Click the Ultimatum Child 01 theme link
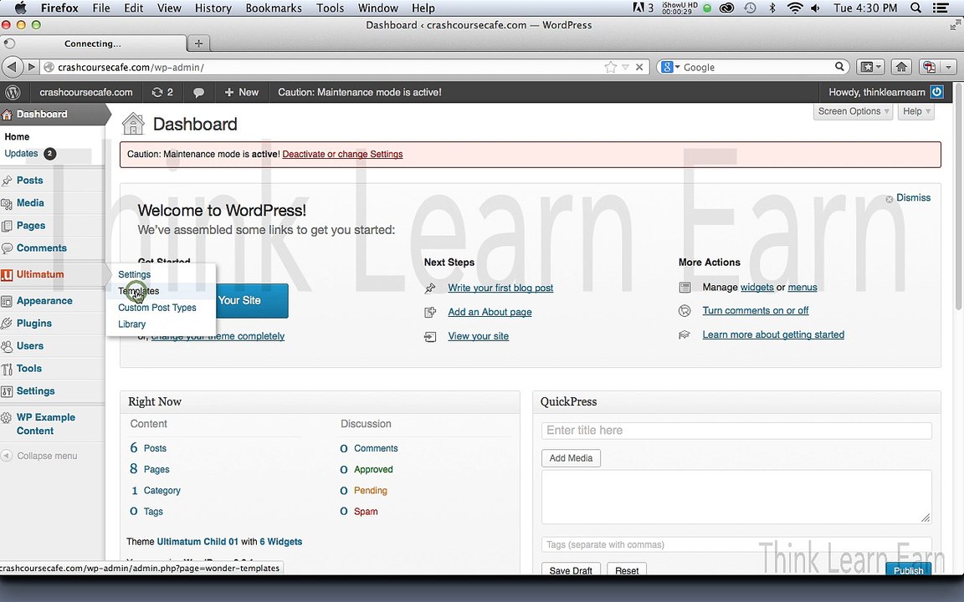The image size is (964, 602). coord(197,542)
